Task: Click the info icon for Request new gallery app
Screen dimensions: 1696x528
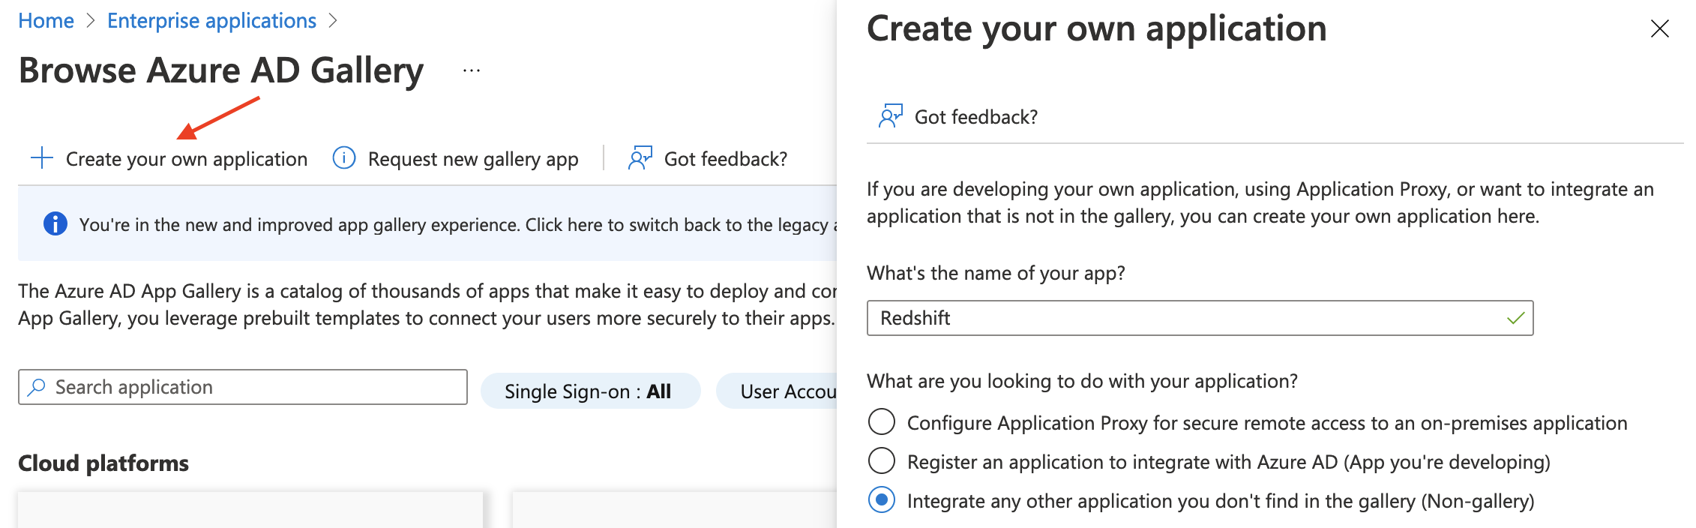Action: click(344, 158)
